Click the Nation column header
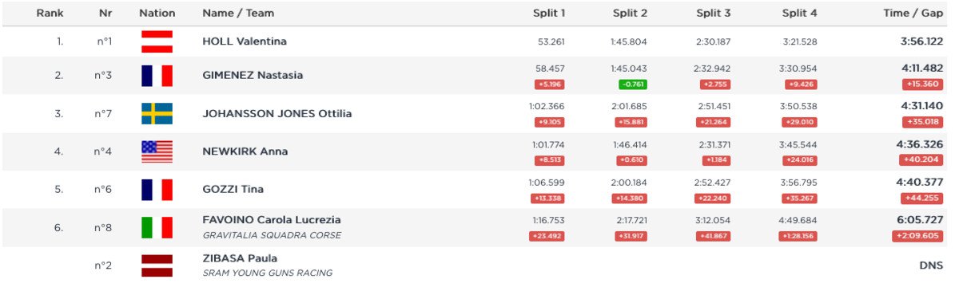This screenshot has width=959, height=287. [x=157, y=14]
